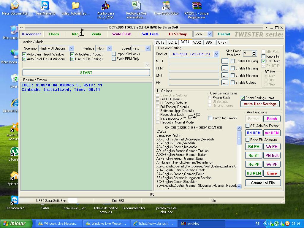Select the WD2 tab
The image size is (304, 228).
[197, 42]
